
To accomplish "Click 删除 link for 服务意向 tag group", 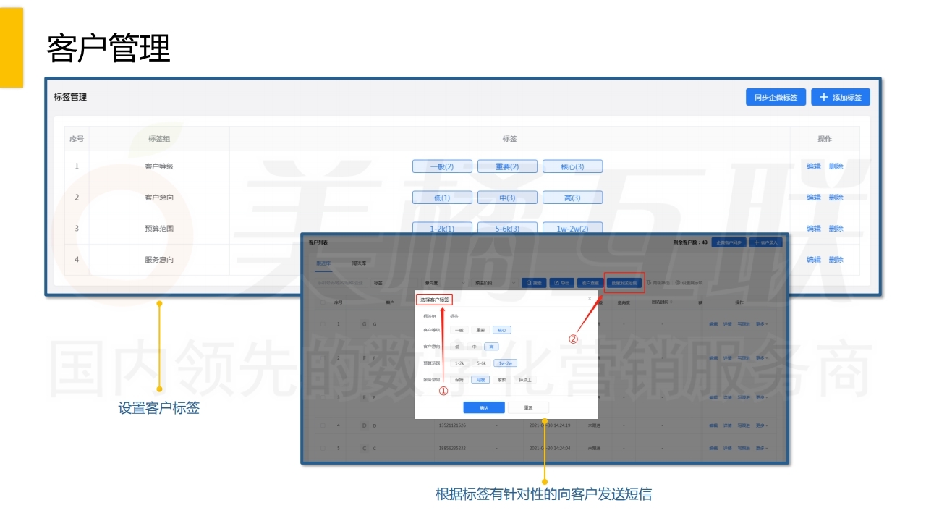I will pos(836,260).
